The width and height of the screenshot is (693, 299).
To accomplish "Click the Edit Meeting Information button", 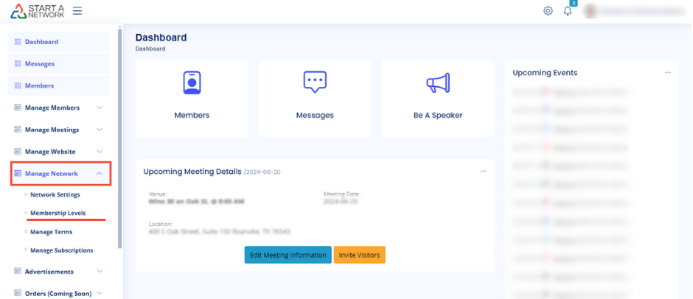I will coord(288,255).
